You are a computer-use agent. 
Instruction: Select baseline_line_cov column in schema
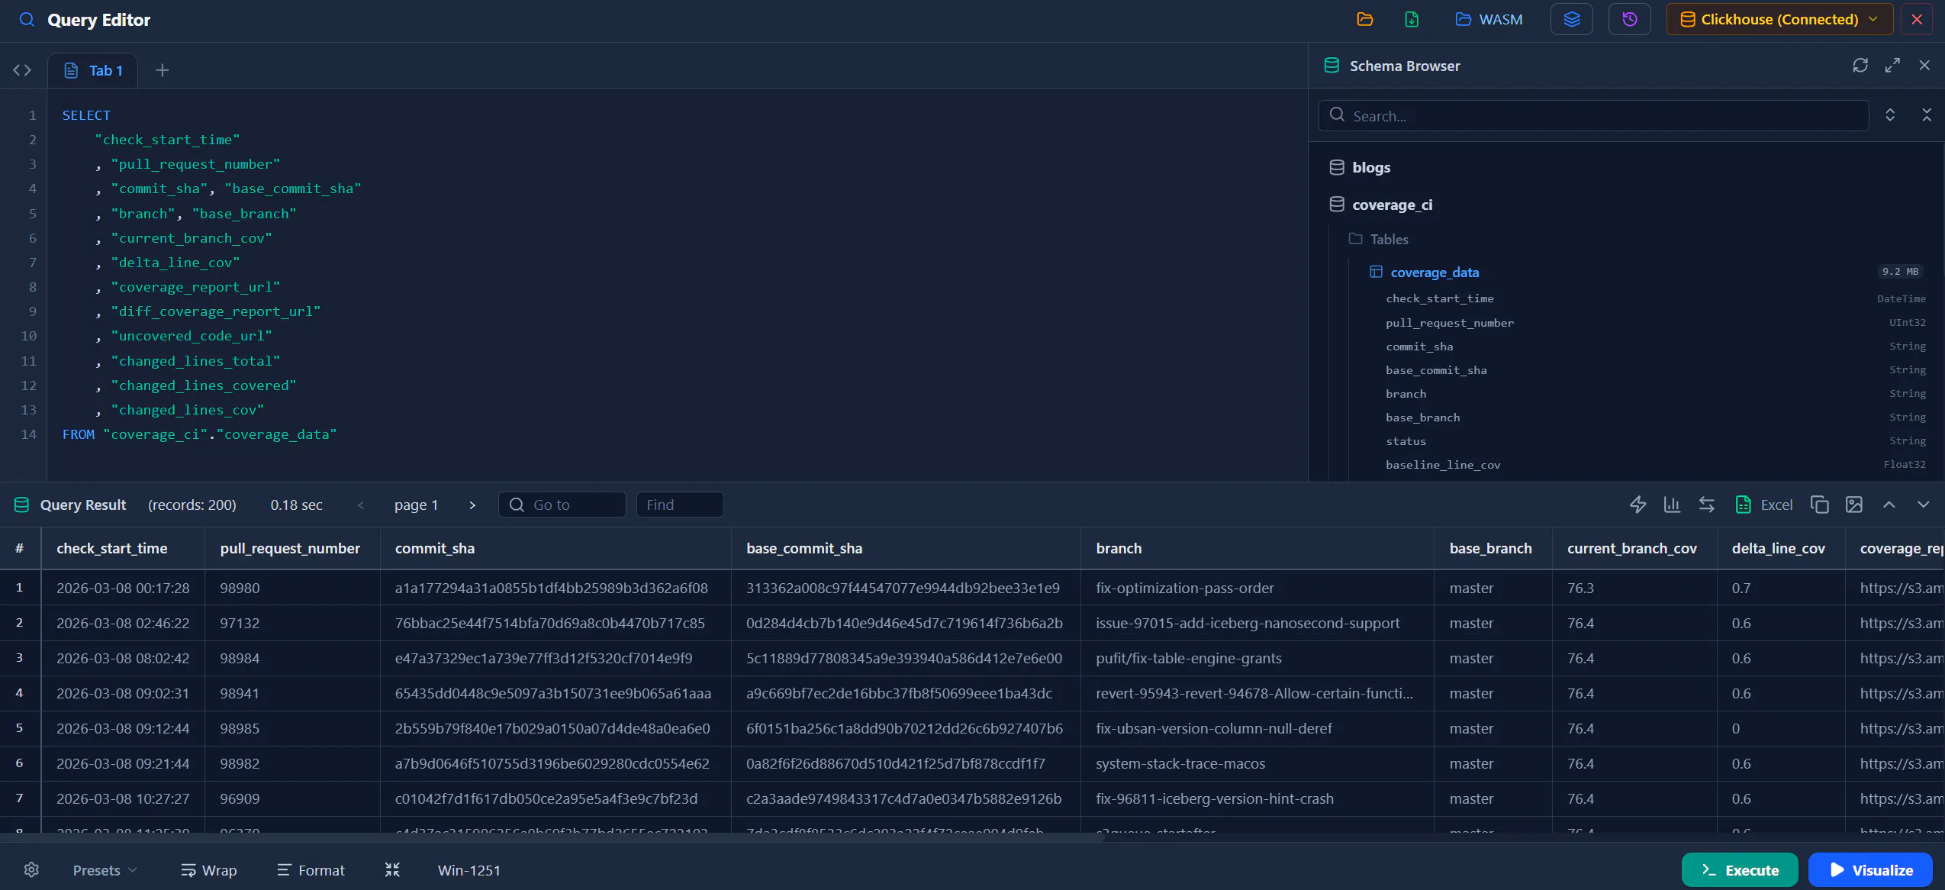[1443, 465]
